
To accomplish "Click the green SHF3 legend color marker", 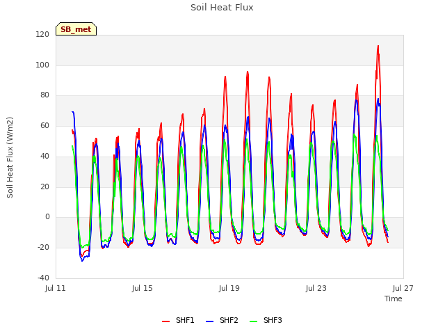I will tap(253, 321).
